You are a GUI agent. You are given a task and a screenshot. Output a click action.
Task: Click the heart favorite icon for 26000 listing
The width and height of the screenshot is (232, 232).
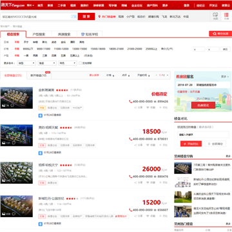pyautogui.click(x=148, y=182)
